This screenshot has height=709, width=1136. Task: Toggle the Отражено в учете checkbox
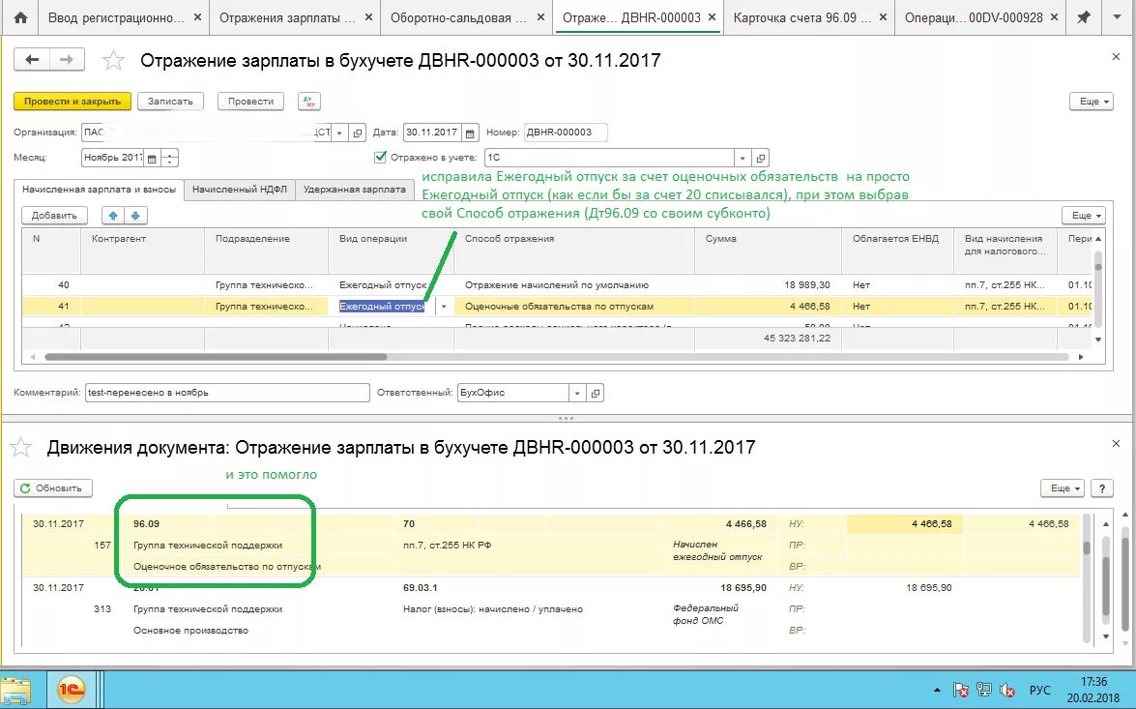(380, 155)
